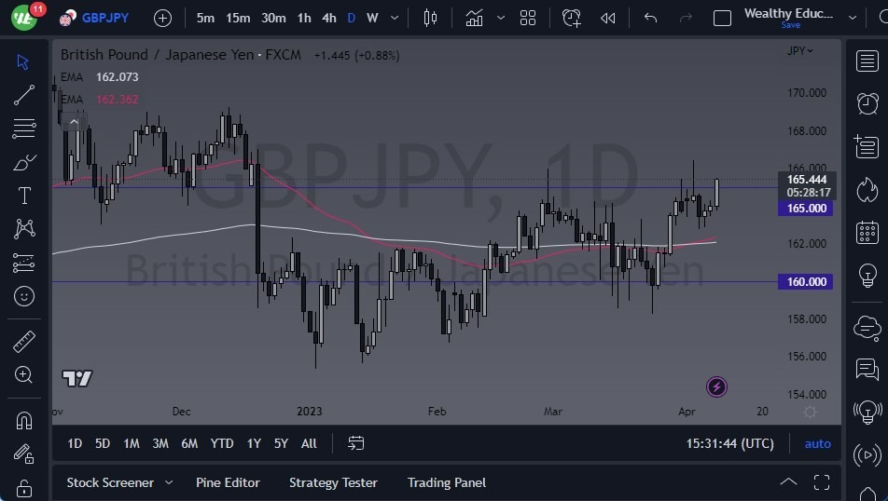Open the emoji icons tool
This screenshot has height=501, width=888.
(x=23, y=296)
